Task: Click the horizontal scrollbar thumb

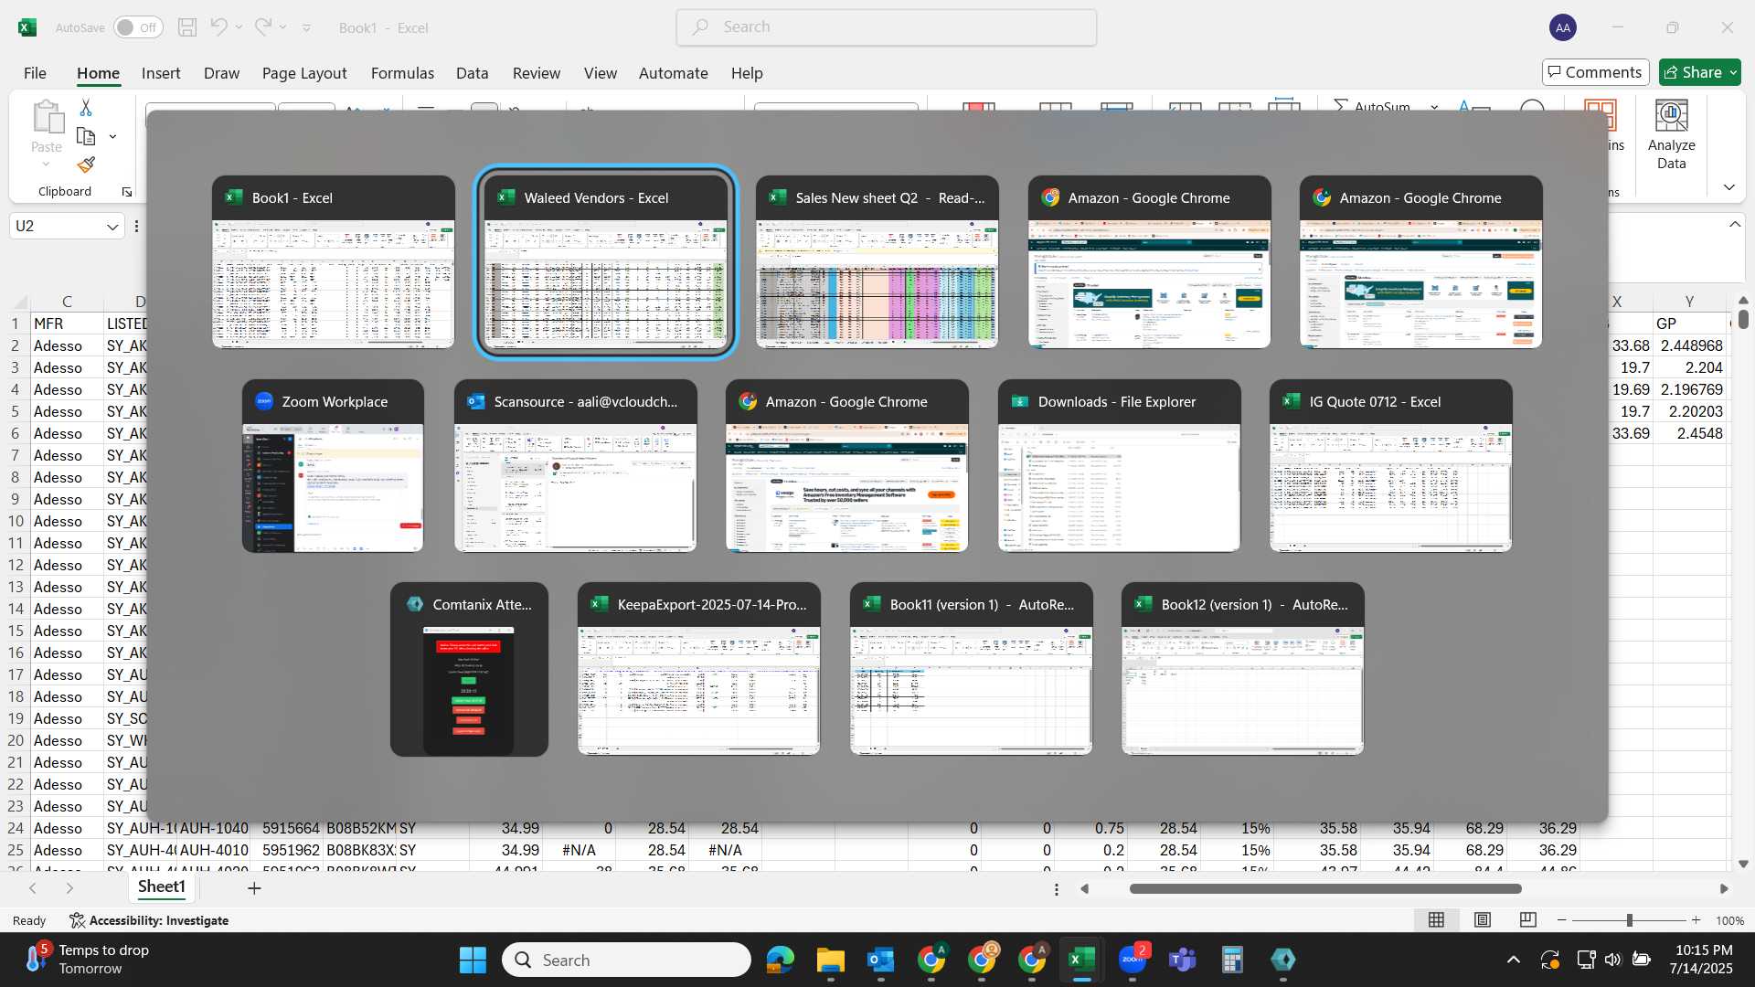Action: coord(1325,888)
